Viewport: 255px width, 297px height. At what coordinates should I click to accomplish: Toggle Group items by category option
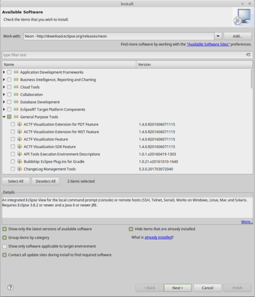pos(4,238)
